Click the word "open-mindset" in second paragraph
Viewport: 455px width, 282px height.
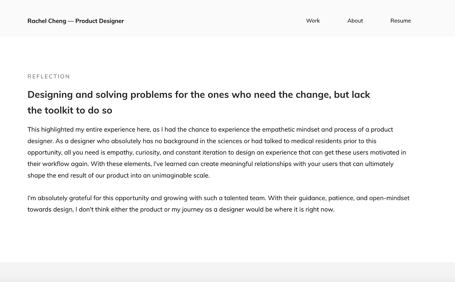point(389,198)
